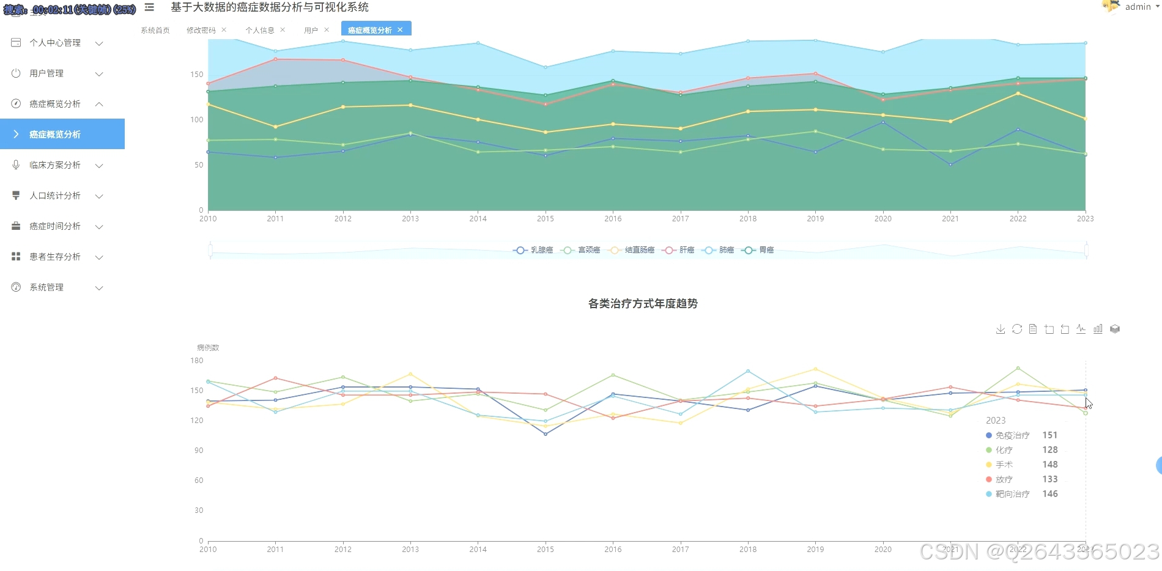Screen dimensions: 1162x571
Task: Expand the 系统管理 chevron
Action: [x=99, y=287]
